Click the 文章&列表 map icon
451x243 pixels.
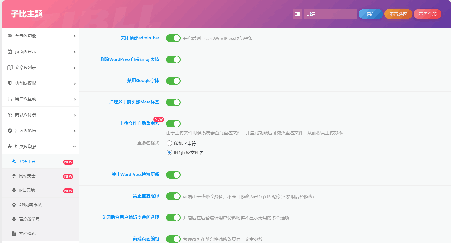[10, 67]
